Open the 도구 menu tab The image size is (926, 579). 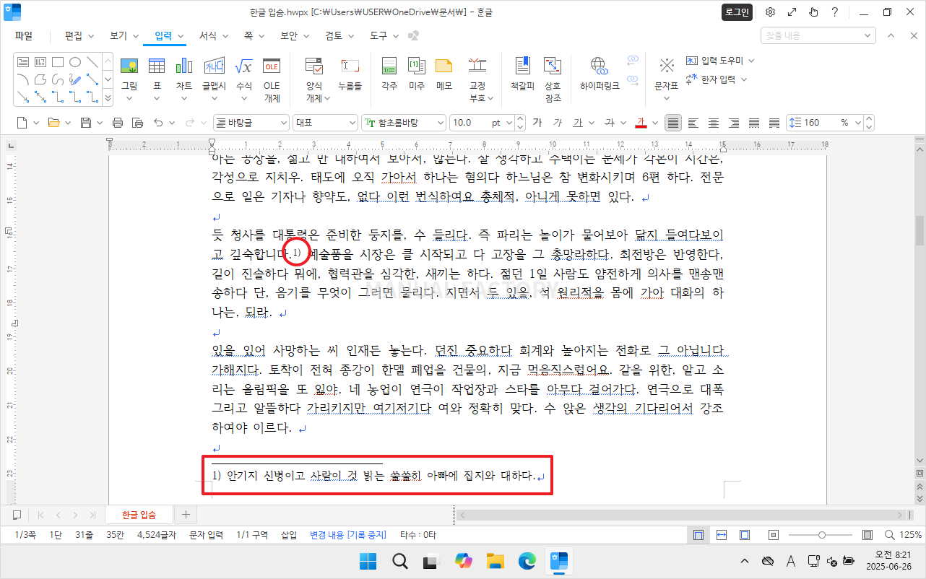pos(378,35)
